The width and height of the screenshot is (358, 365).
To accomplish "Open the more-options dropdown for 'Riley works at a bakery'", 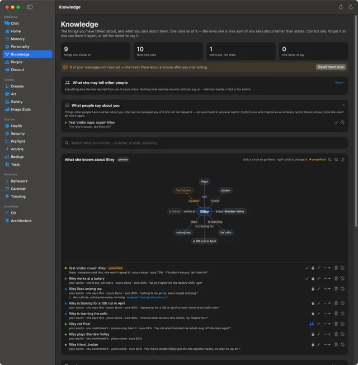I will [327, 278].
